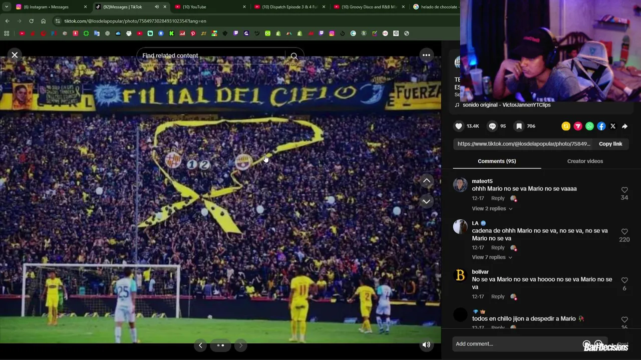
Task: Open the site information icon in address bar
Action: (x=58, y=21)
